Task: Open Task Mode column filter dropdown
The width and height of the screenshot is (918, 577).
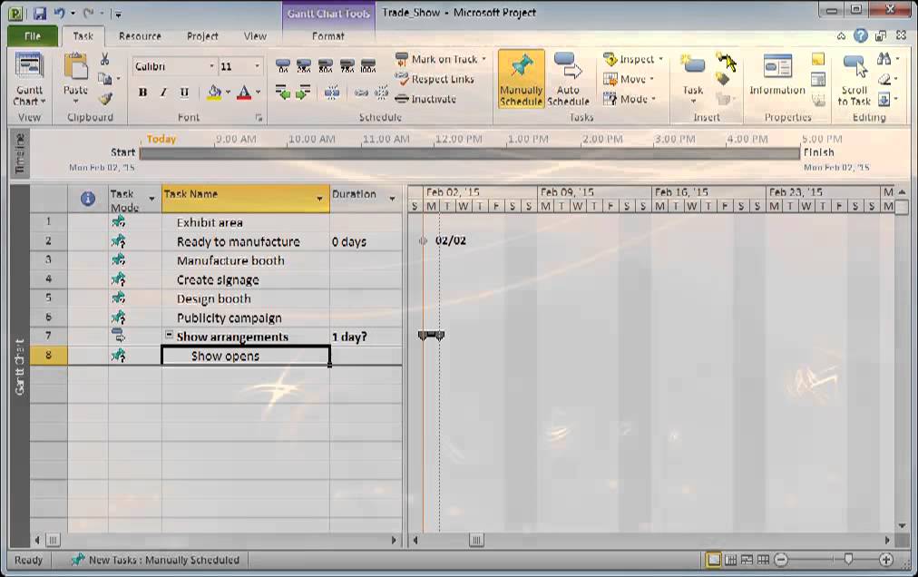Action: tap(151, 200)
